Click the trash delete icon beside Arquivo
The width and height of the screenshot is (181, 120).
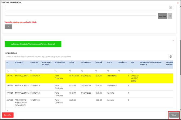[170, 16]
